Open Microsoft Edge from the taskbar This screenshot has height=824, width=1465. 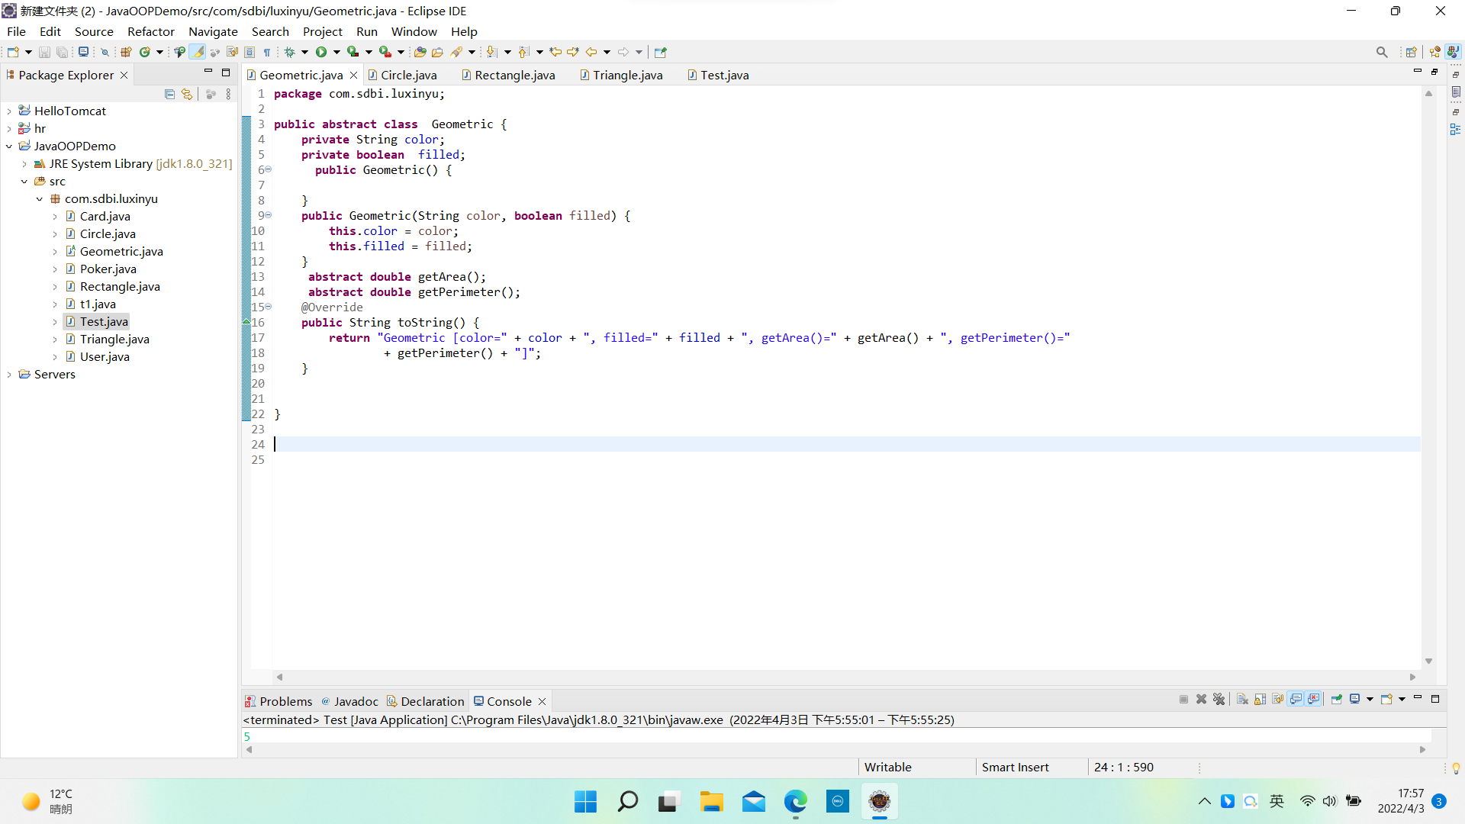point(795,801)
